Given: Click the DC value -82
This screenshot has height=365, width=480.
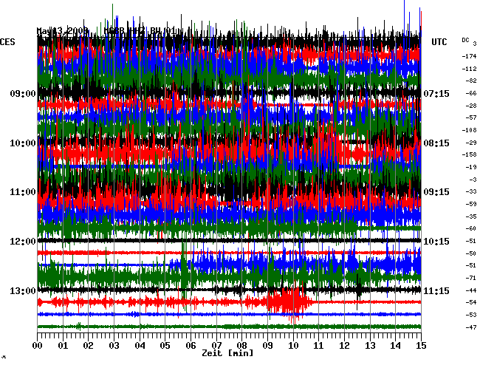Looking at the screenshot, I should click(x=471, y=81).
